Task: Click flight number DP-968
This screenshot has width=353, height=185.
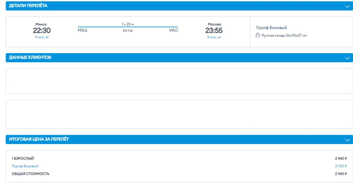Action: click(x=128, y=31)
